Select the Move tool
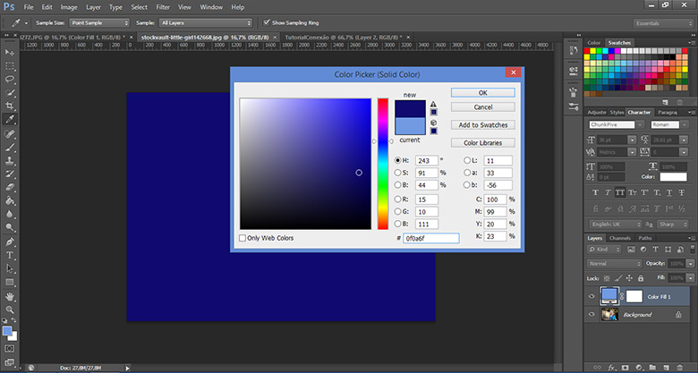The width and height of the screenshot is (698, 373). click(10, 53)
